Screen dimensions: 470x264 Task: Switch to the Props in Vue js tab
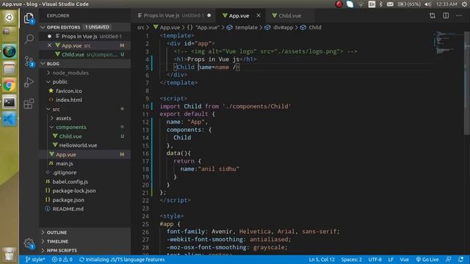pyautogui.click(x=174, y=15)
